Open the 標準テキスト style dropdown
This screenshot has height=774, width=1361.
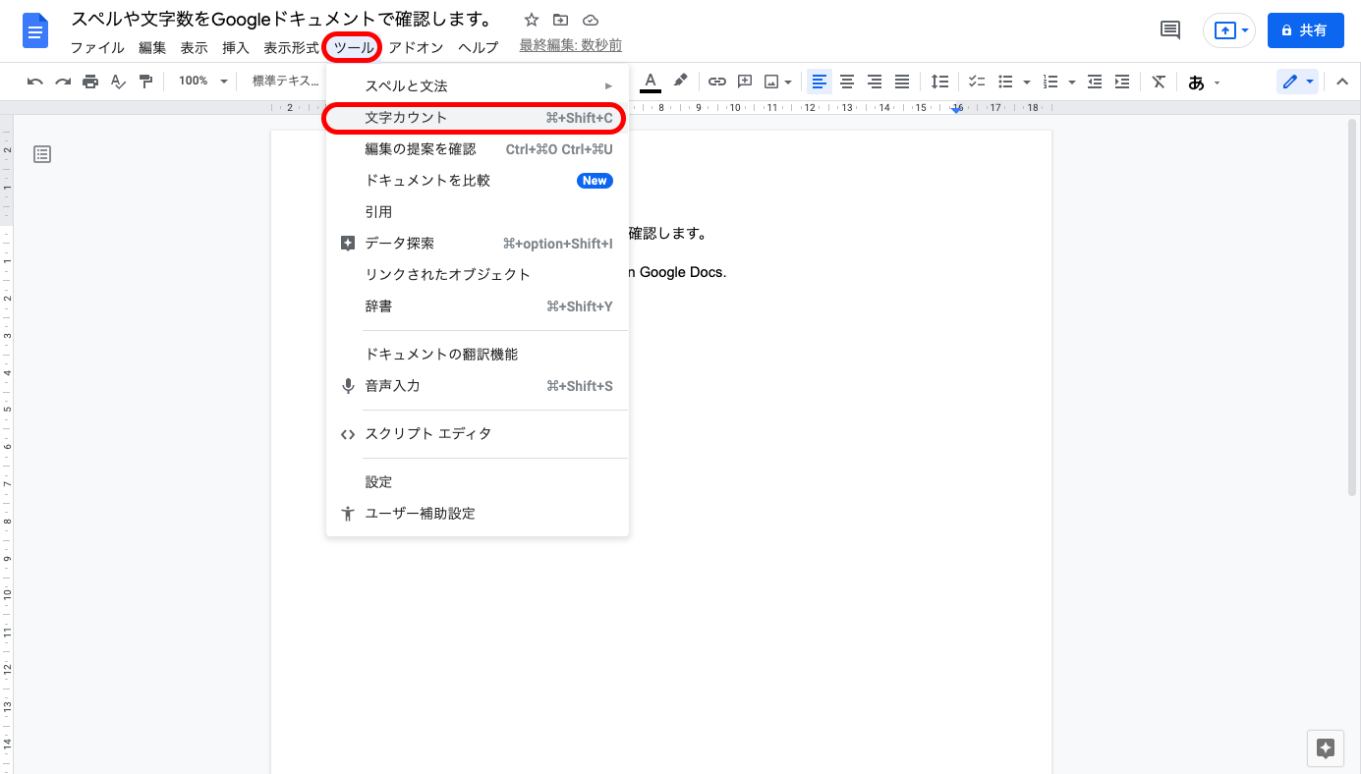coord(286,82)
